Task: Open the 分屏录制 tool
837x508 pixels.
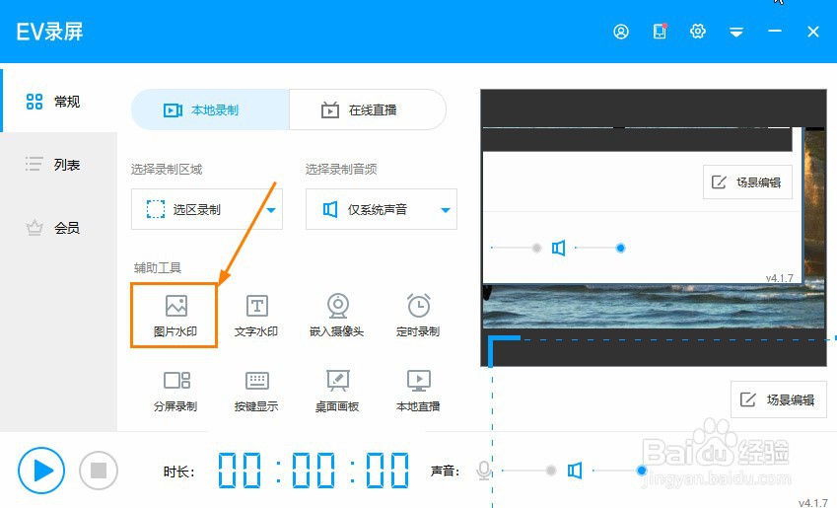Action: click(x=175, y=392)
